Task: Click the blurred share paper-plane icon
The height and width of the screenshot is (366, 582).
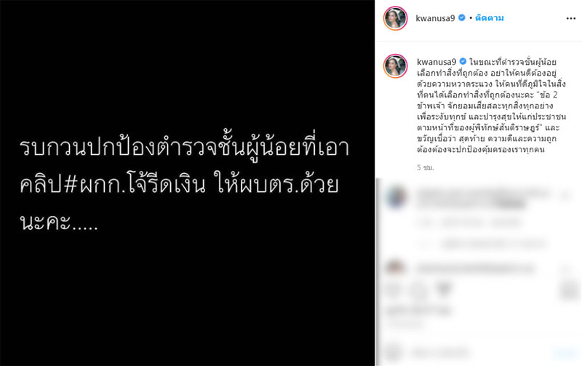Action: 444,288
